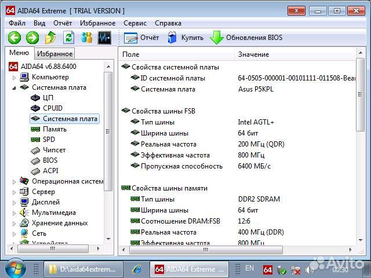The width and height of the screenshot is (371, 278).
Task: Expand the Сервер tree node
Action: (14, 192)
